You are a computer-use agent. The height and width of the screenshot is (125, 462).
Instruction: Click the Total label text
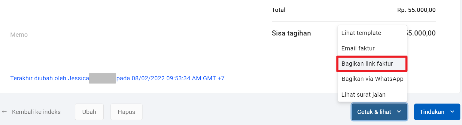pos(278,10)
